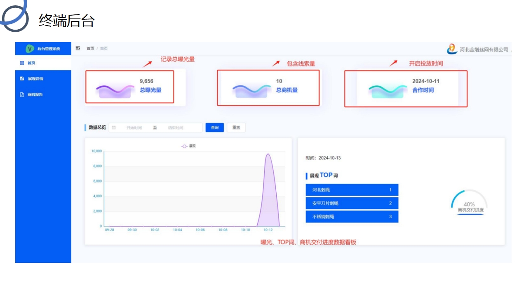Collapse sidebar using the hamburger icon
This screenshot has height=290, width=517.
click(78, 48)
